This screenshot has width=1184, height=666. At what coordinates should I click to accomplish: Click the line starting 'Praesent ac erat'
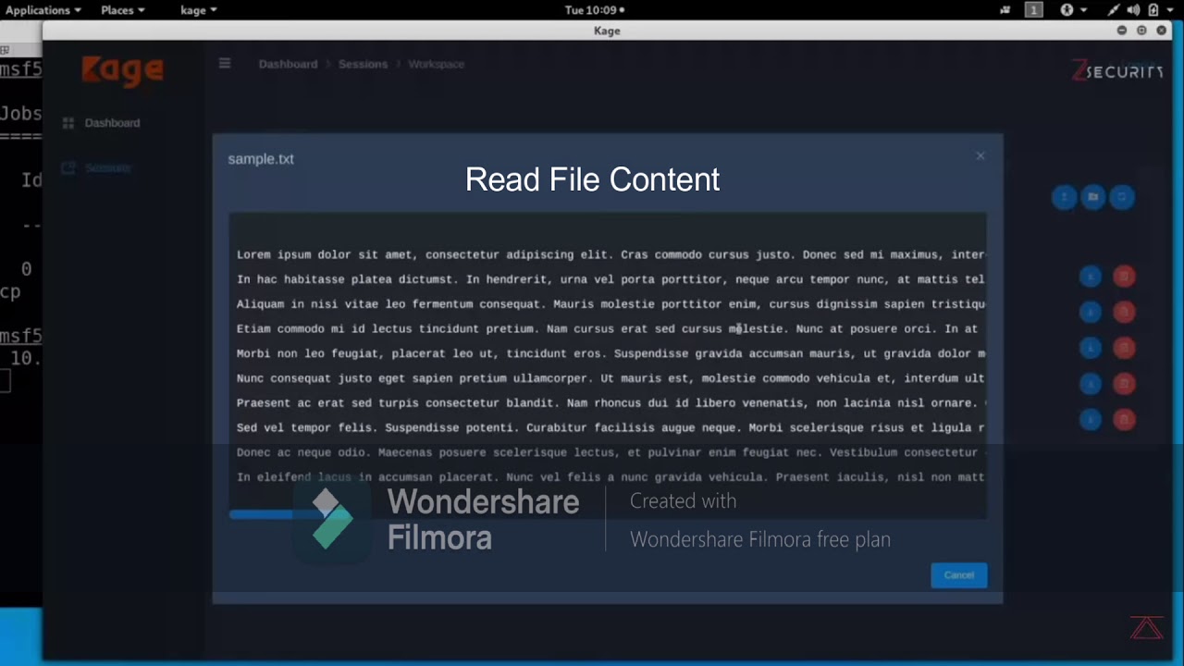(610, 403)
